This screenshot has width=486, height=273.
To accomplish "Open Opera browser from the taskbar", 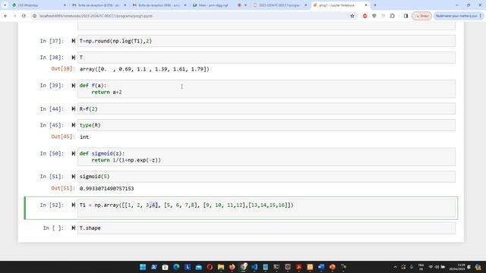I will point(210,267).
